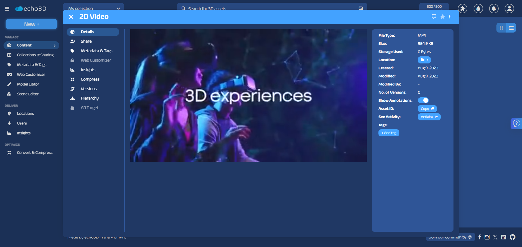Click the Add tag button
This screenshot has height=247, width=522.
pyautogui.click(x=389, y=133)
